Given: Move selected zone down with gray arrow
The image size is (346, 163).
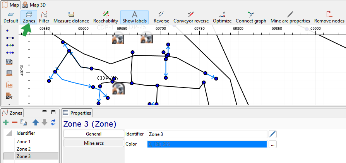Looking at the screenshot, I should pyautogui.click(x=45, y=122).
